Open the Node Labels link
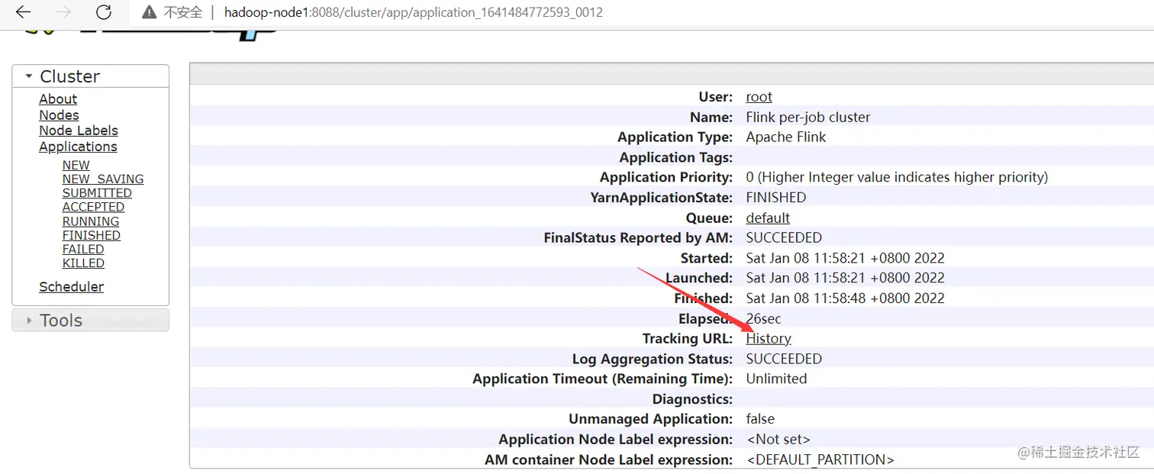 pyautogui.click(x=79, y=131)
